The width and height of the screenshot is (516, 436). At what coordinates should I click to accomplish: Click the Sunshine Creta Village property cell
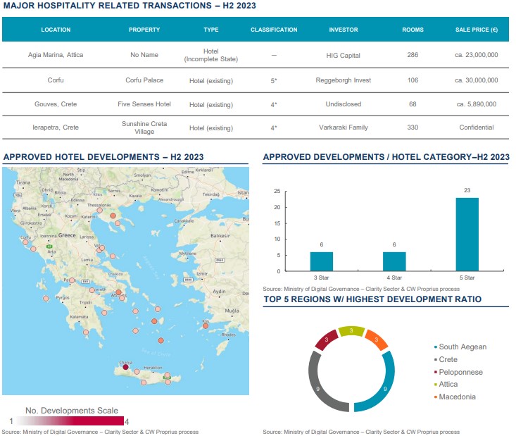tap(144, 127)
